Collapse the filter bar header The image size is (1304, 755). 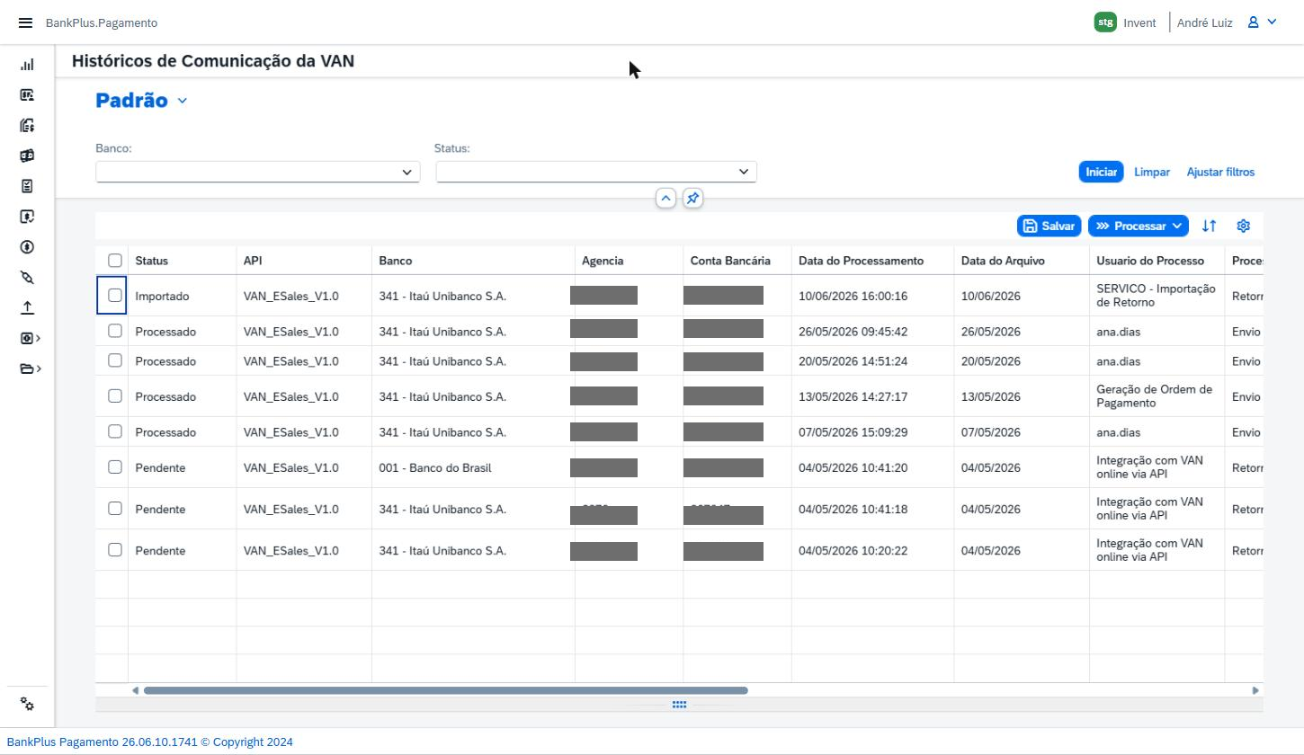tap(665, 199)
